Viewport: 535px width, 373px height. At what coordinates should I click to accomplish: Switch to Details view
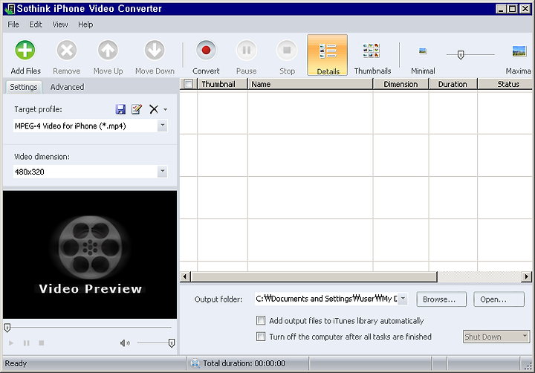[328, 55]
